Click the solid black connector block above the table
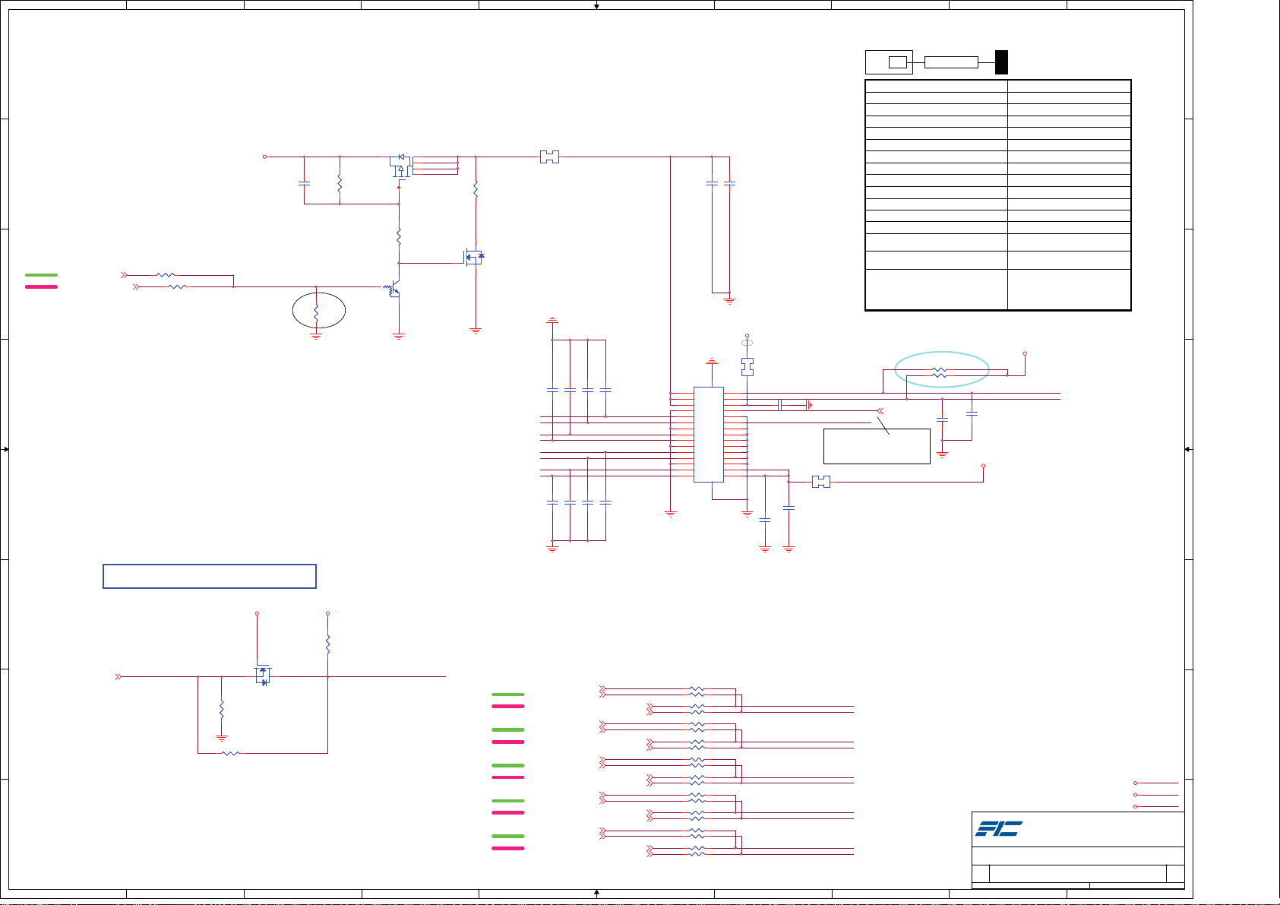This screenshot has width=1280, height=905. (1002, 62)
